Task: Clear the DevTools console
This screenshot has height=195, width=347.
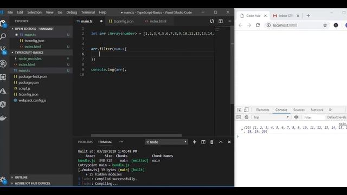Action: coord(246,117)
